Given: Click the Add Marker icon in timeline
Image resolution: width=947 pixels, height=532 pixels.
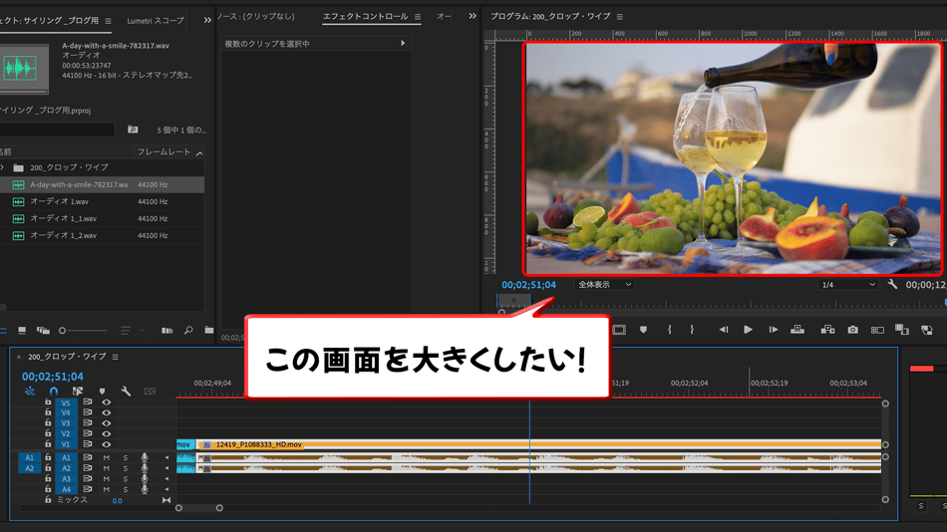Looking at the screenshot, I should click(102, 392).
